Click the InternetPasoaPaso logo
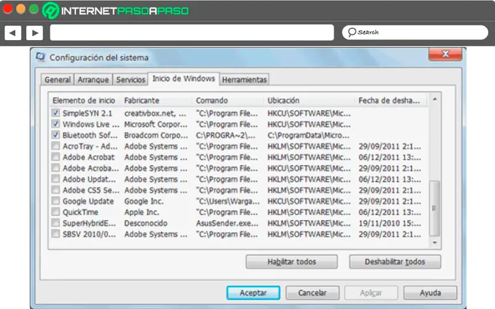This screenshot has height=309, width=495. tap(116, 11)
